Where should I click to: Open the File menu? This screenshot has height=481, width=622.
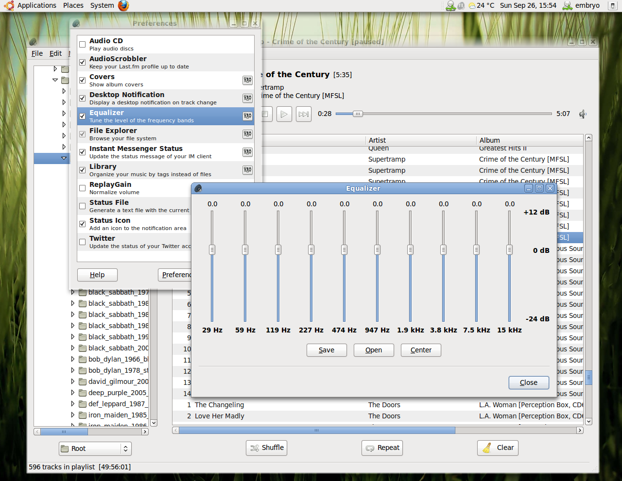click(x=37, y=53)
